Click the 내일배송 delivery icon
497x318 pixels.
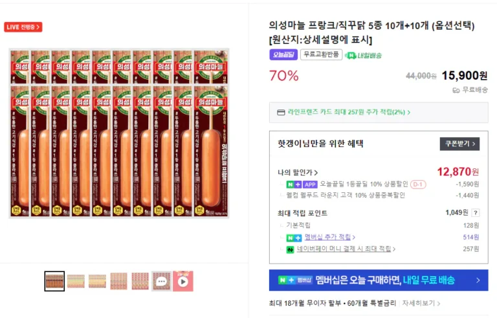point(350,55)
